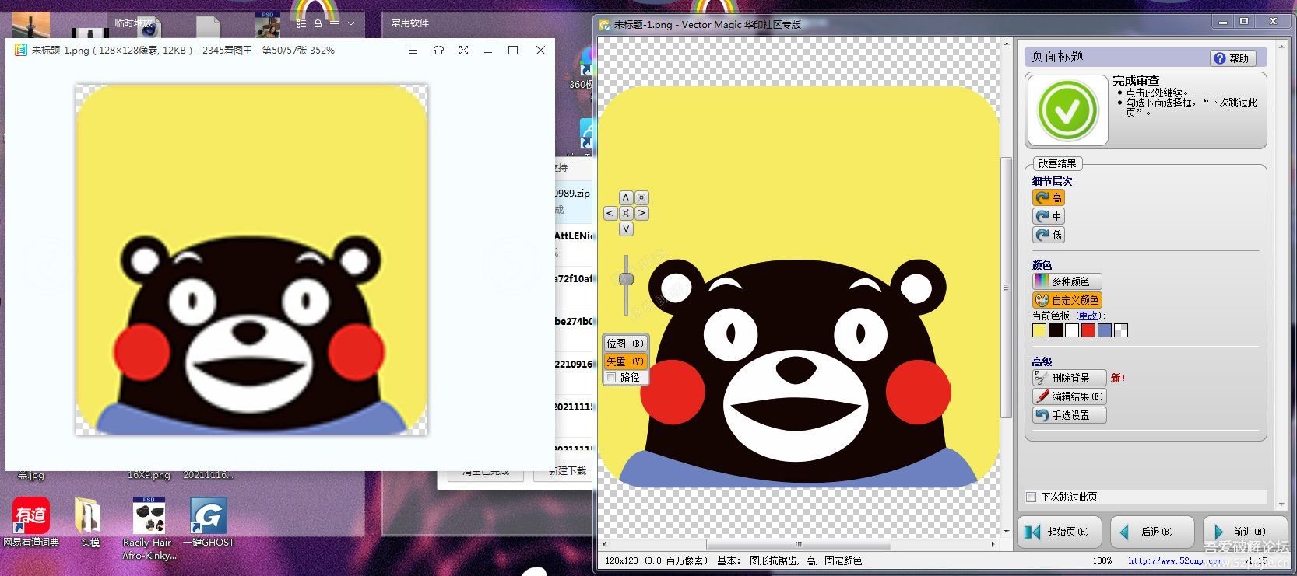Click 后退 (B) back button
The height and width of the screenshot is (576, 1297).
point(1152,532)
